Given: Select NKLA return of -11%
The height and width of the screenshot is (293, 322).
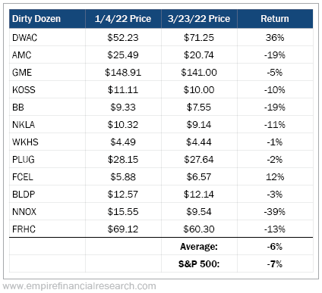Looking at the screenshot, I should pos(275,125).
